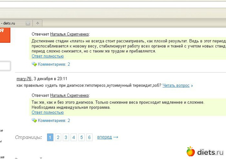The height and width of the screenshot is (159, 226).
Task: Open second 'Комментариев: 2' comments link
Action: pos(54,120)
